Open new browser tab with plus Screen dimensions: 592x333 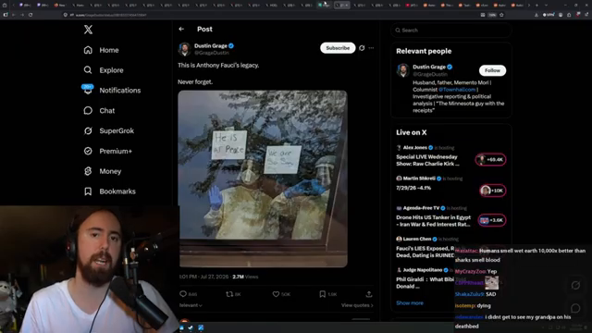pos(536,6)
